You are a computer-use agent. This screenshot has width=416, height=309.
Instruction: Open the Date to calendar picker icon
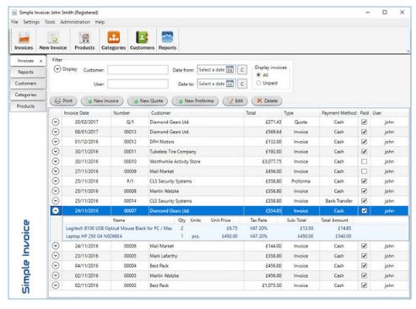tap(230, 84)
